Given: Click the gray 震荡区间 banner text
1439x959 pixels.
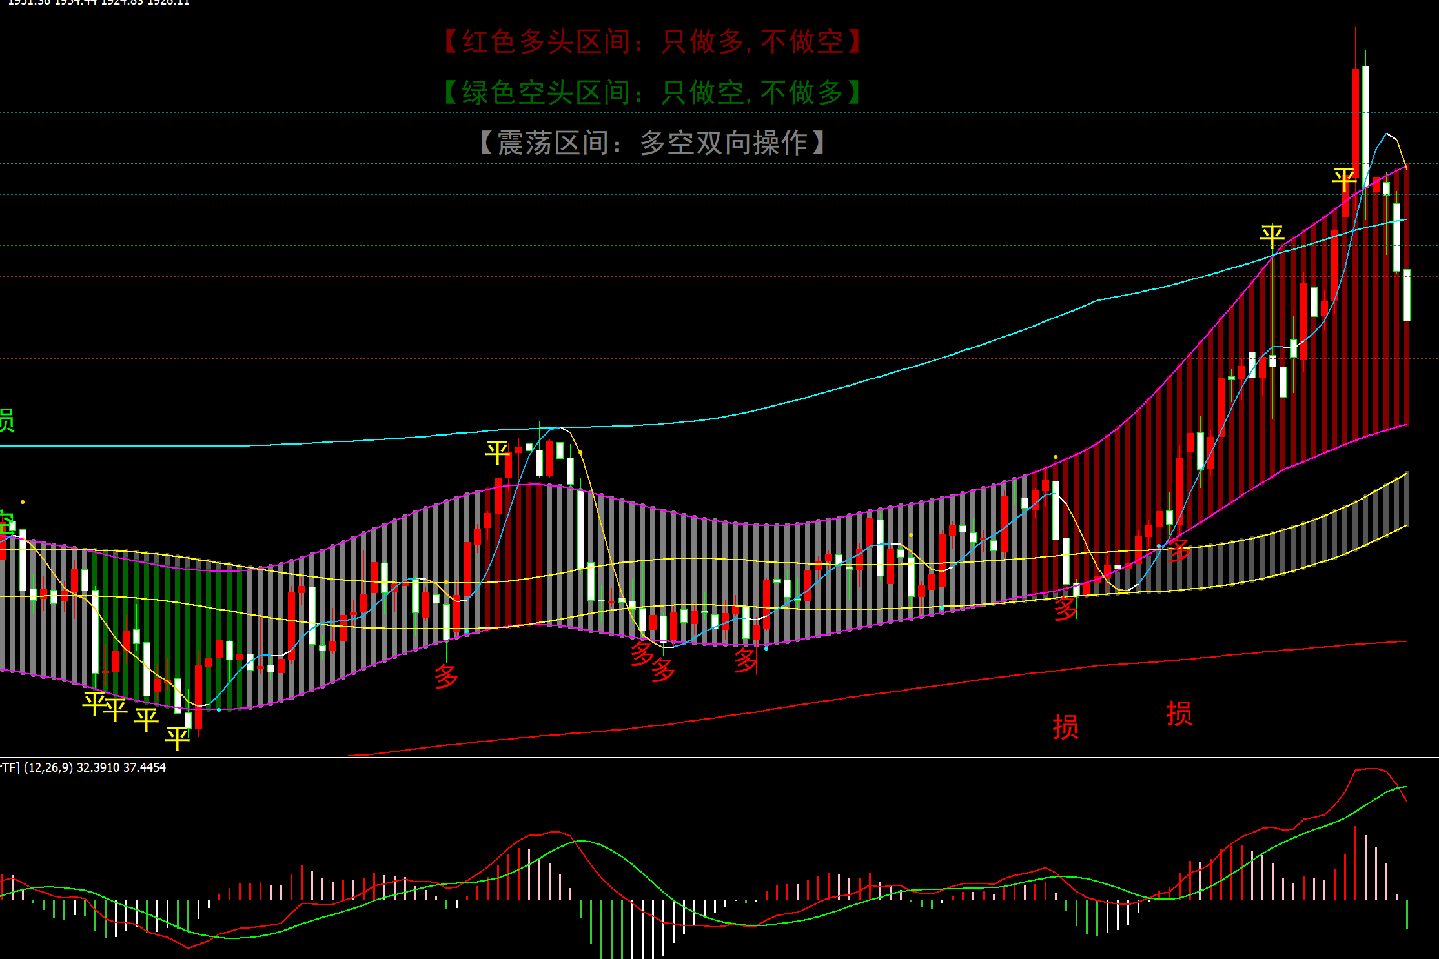Looking at the screenshot, I should pos(652,143).
